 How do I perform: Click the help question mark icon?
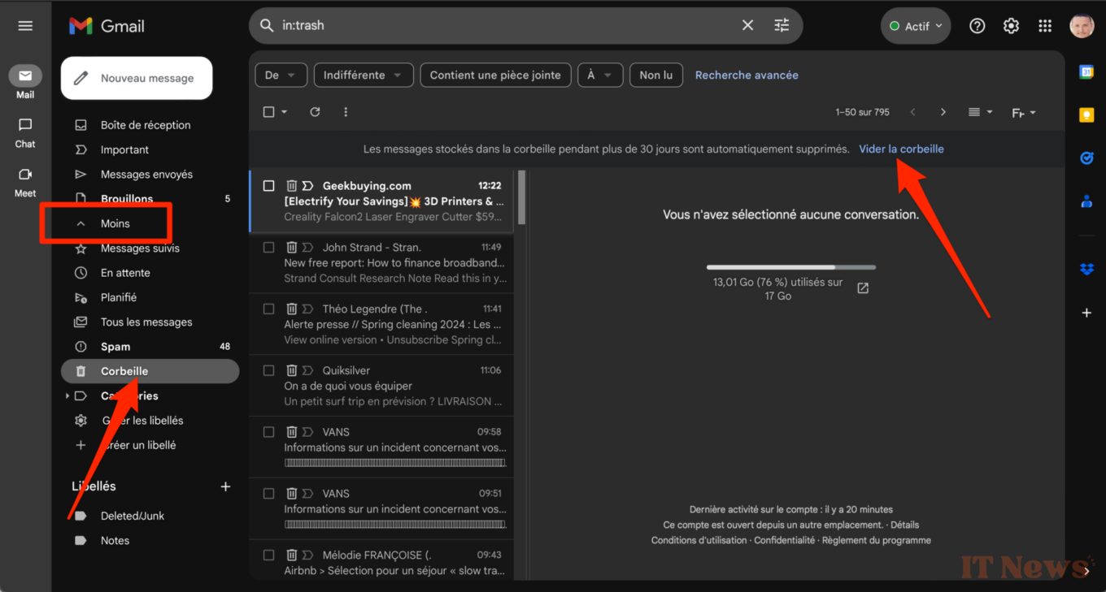(977, 26)
